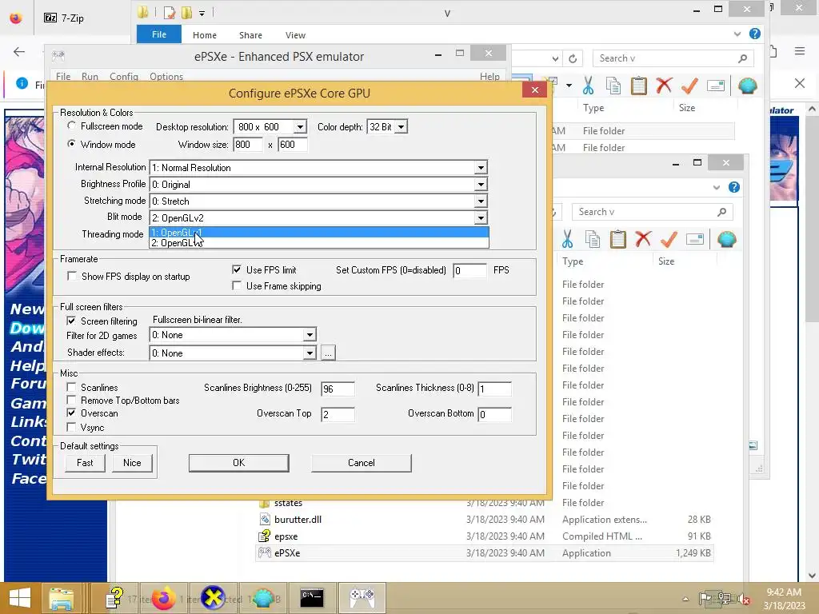Screen dimensions: 819x614
Task: Click red X Delete in upper Explorer toolbar
Action: click(664, 85)
